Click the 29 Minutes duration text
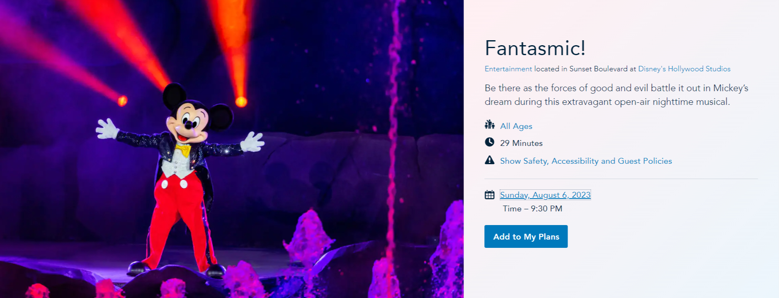This screenshot has width=779, height=298. 521,143
